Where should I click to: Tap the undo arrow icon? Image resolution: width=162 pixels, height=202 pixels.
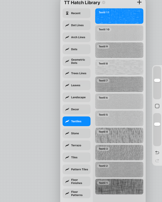(157, 153)
